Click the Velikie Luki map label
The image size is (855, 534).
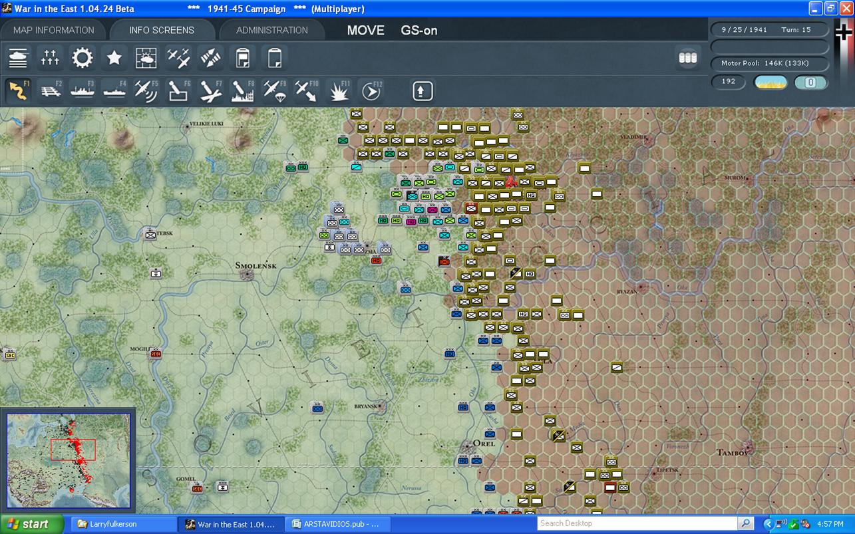click(207, 123)
